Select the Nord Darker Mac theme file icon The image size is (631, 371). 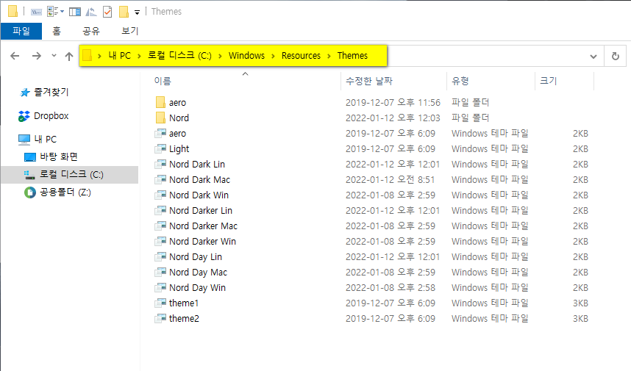tap(160, 226)
